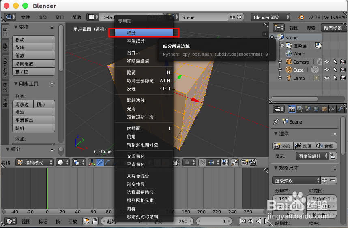Viewport: 348px width, 228px height.
Task: Select the translate manipulator arrow icon
Action: tap(100, 163)
